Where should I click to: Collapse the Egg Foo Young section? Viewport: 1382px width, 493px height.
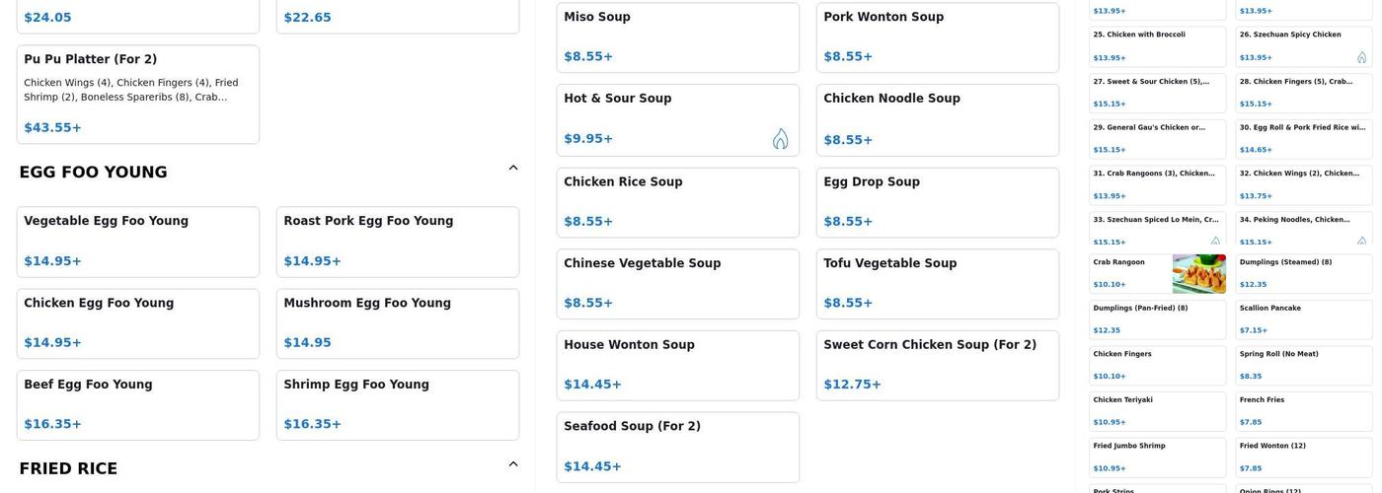(x=513, y=168)
